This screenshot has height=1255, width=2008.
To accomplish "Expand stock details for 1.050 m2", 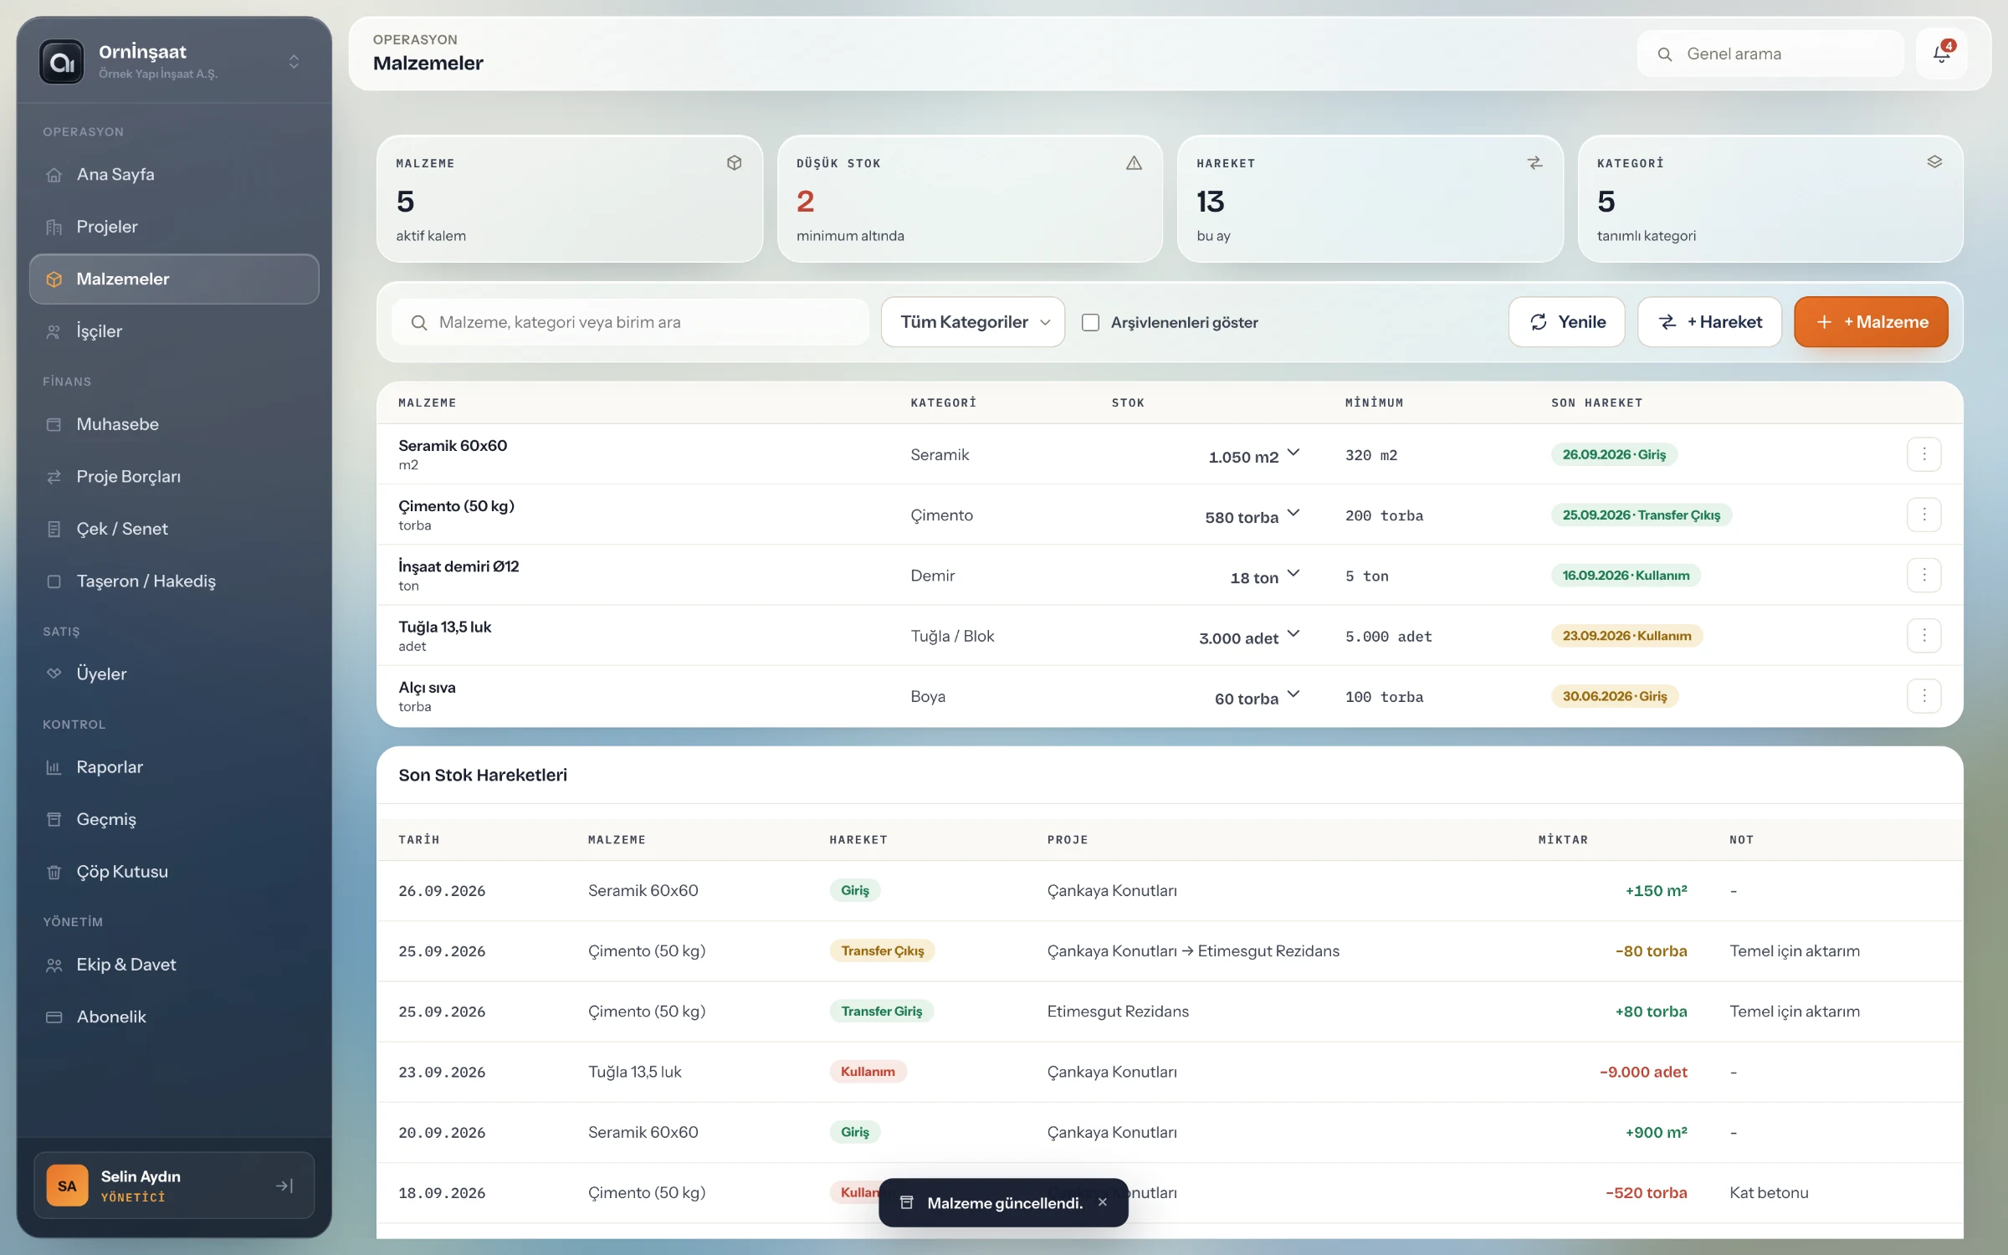I will click(x=1293, y=453).
